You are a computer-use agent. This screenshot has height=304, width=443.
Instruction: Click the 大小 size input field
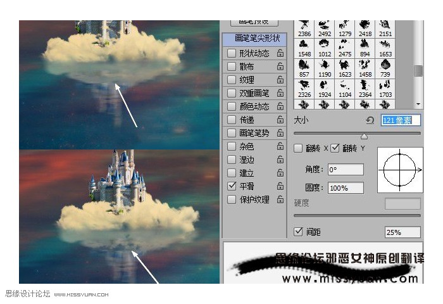[401, 120]
